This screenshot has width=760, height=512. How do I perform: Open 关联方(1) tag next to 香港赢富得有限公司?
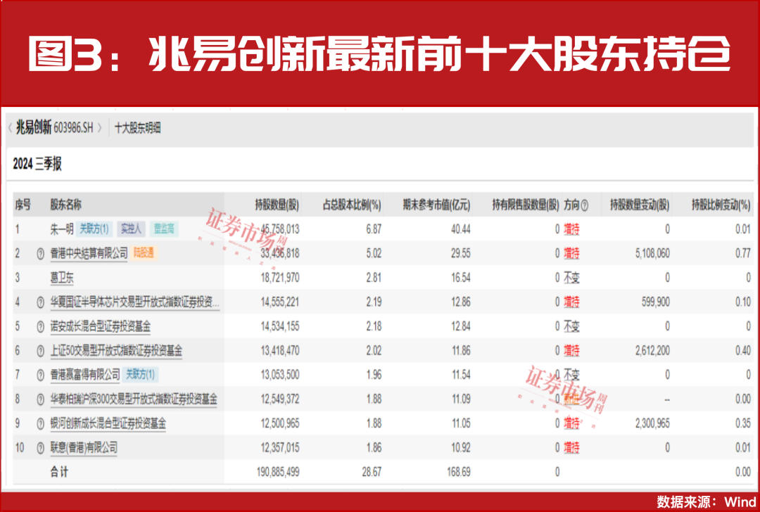(x=141, y=374)
